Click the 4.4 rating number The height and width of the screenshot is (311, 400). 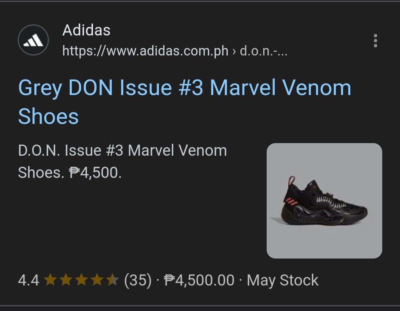[29, 280]
